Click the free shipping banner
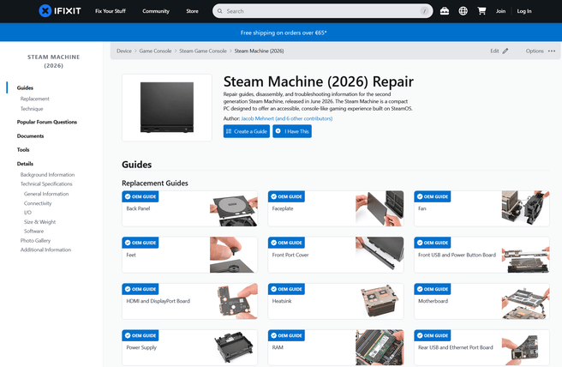Viewport: 562px width, 367px height. [x=281, y=33]
